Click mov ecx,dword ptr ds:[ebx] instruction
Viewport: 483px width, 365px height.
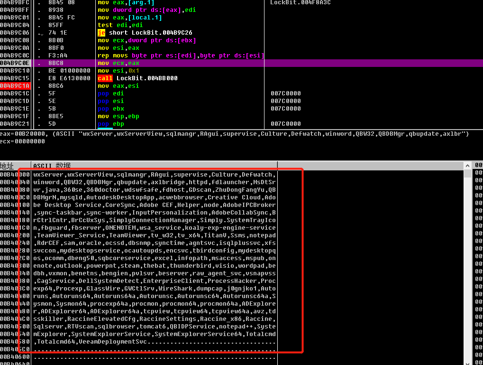tap(146, 40)
